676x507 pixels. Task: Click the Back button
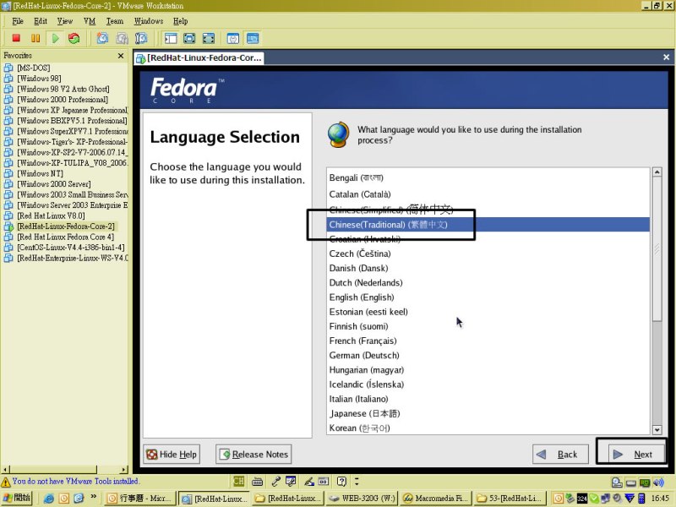click(560, 454)
